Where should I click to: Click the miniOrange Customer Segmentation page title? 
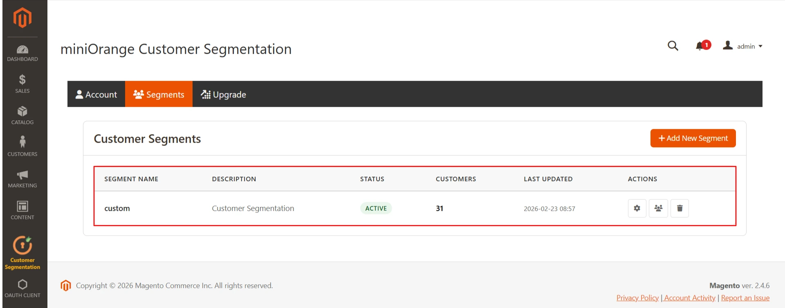coord(176,49)
